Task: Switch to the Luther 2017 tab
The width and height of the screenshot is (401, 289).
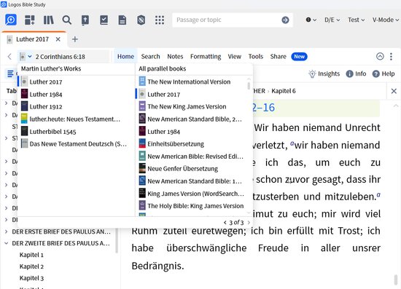Action: point(32,39)
